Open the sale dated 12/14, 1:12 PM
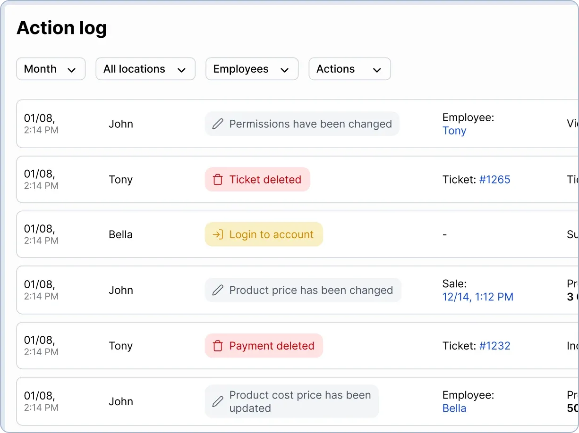This screenshot has width=579, height=433. coord(477,297)
